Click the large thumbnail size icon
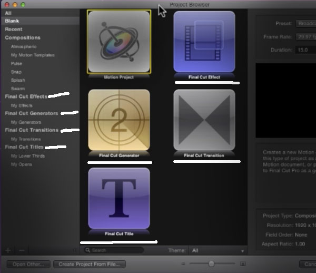Image resolution: width=316 pixels, height=273 pixels. [x=243, y=264]
